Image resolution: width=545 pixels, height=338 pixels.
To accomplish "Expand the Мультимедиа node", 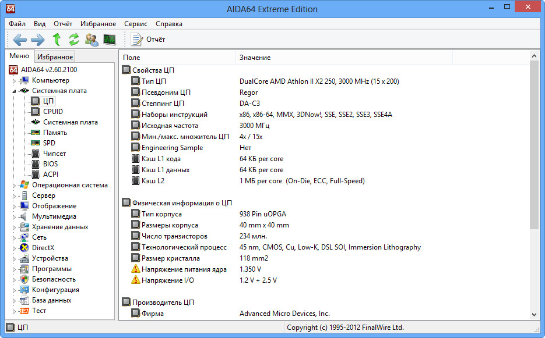I will pyautogui.click(x=14, y=217).
